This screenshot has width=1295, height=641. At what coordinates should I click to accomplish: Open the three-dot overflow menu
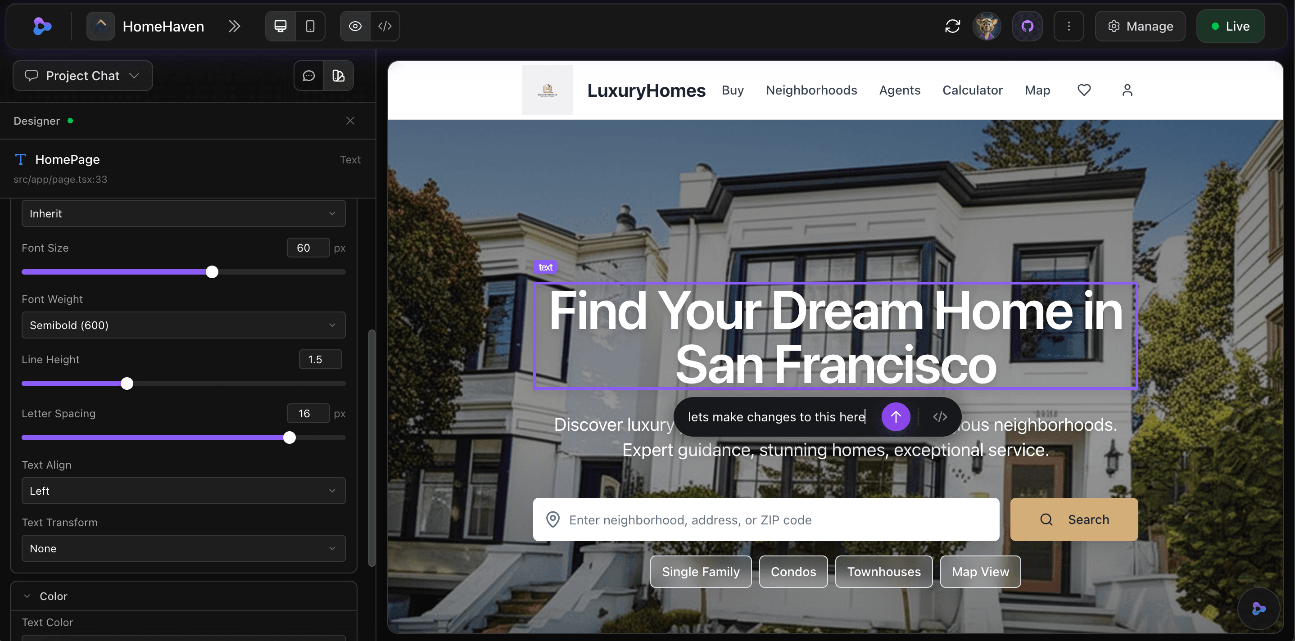pyautogui.click(x=1069, y=26)
